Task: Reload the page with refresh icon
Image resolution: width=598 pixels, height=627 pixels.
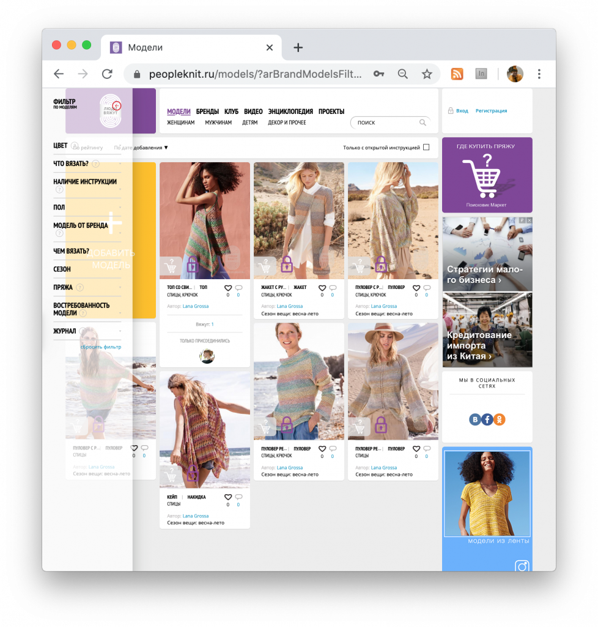Action: 107,74
